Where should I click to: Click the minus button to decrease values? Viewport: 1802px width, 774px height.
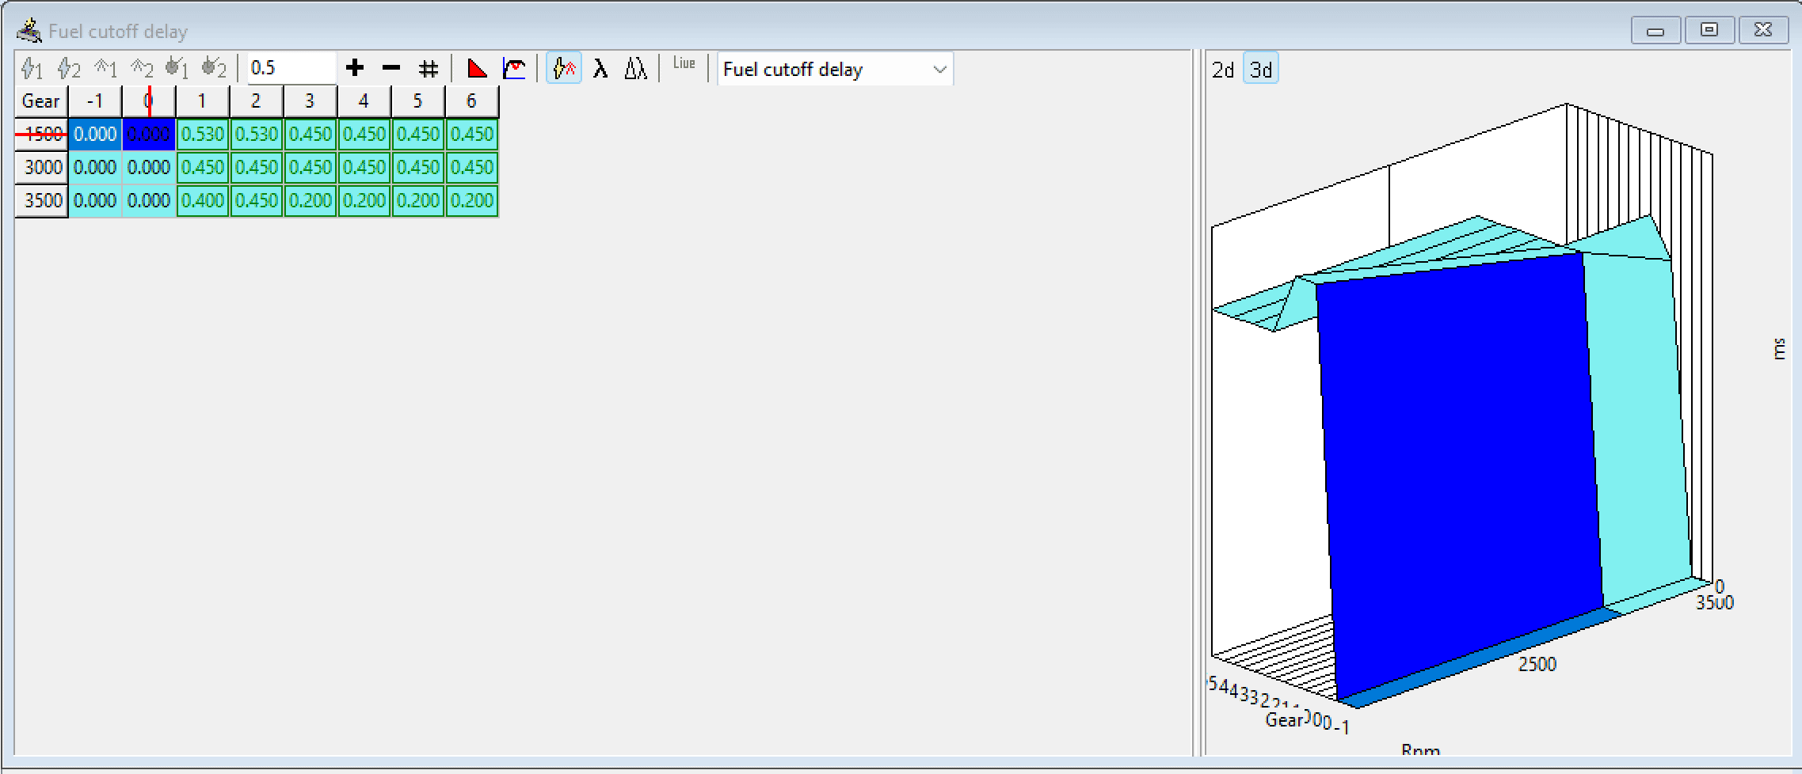tap(390, 68)
